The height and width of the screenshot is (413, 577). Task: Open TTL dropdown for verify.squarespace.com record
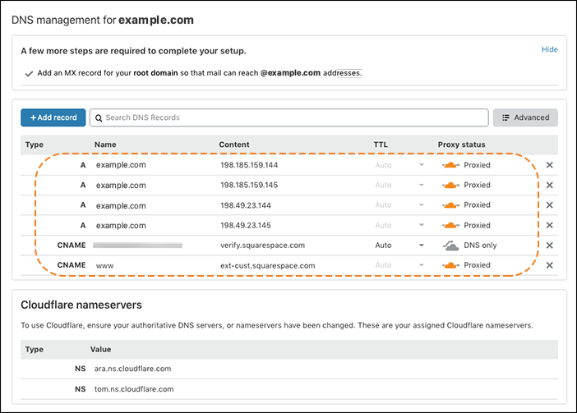pos(422,245)
